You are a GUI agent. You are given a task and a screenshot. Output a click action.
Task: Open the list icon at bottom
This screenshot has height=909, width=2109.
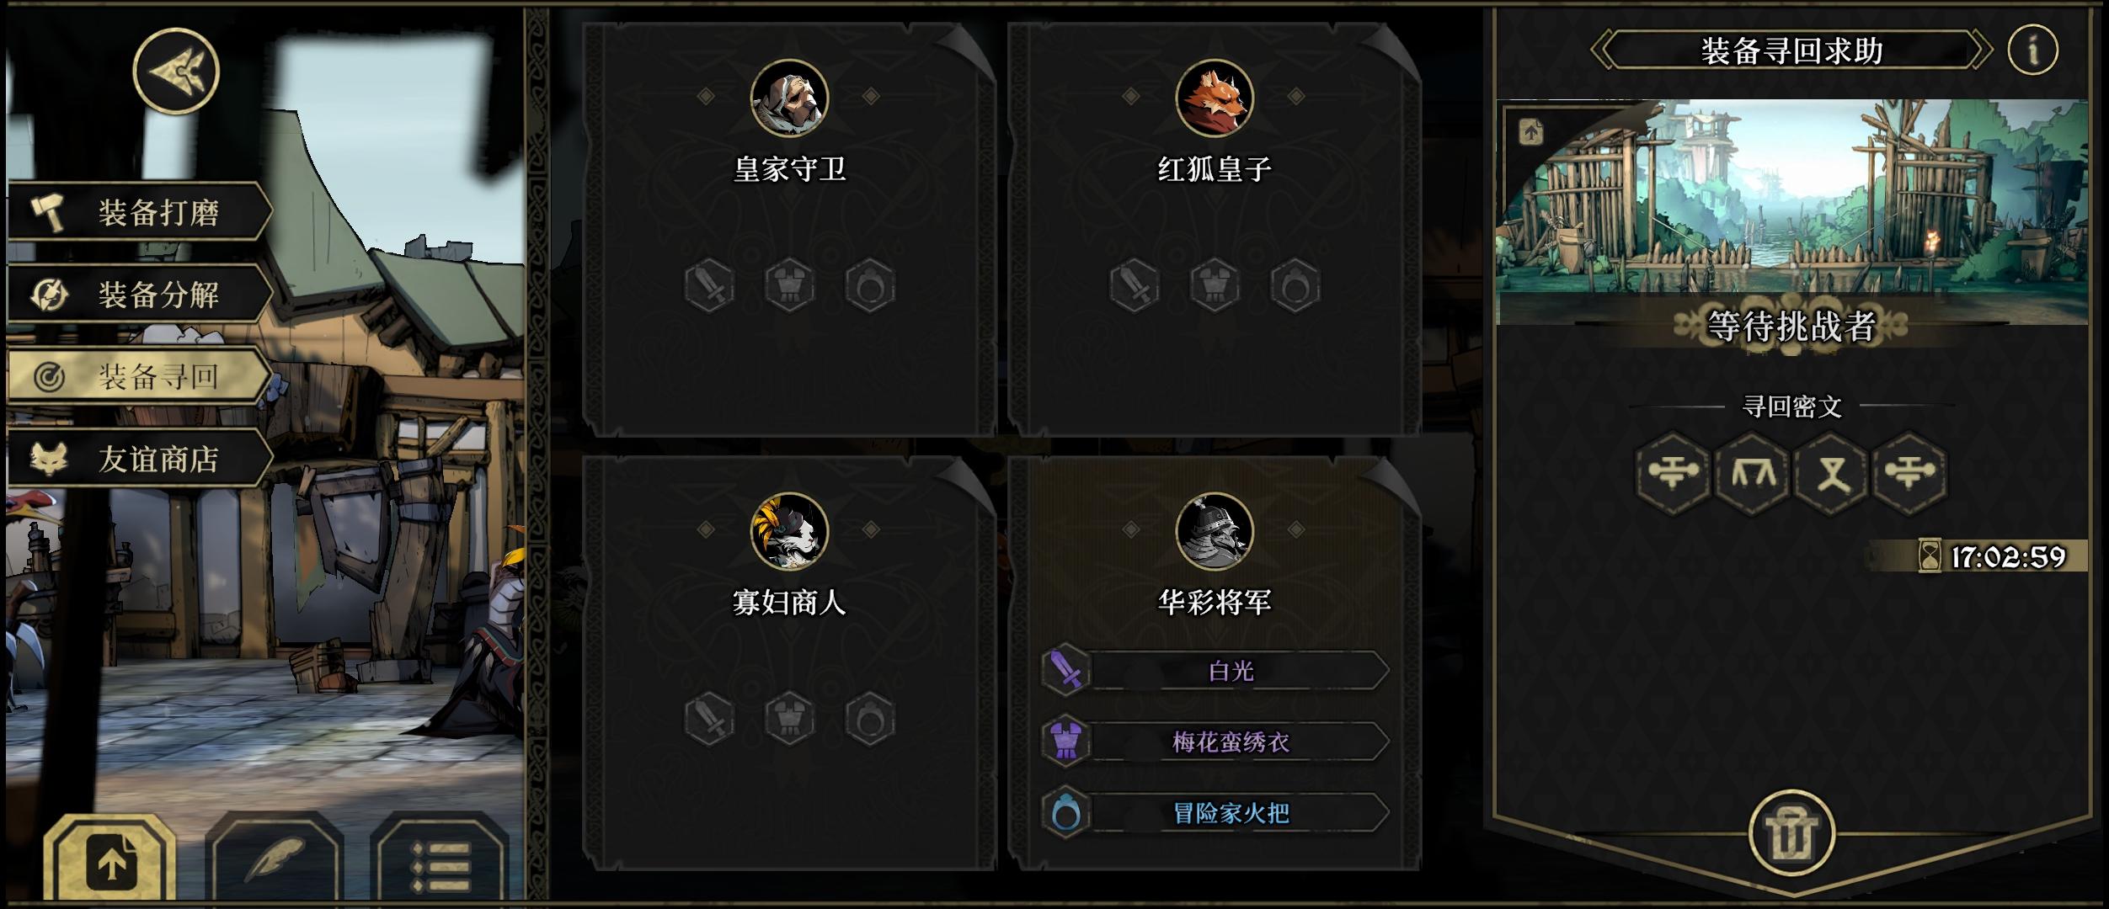440,860
